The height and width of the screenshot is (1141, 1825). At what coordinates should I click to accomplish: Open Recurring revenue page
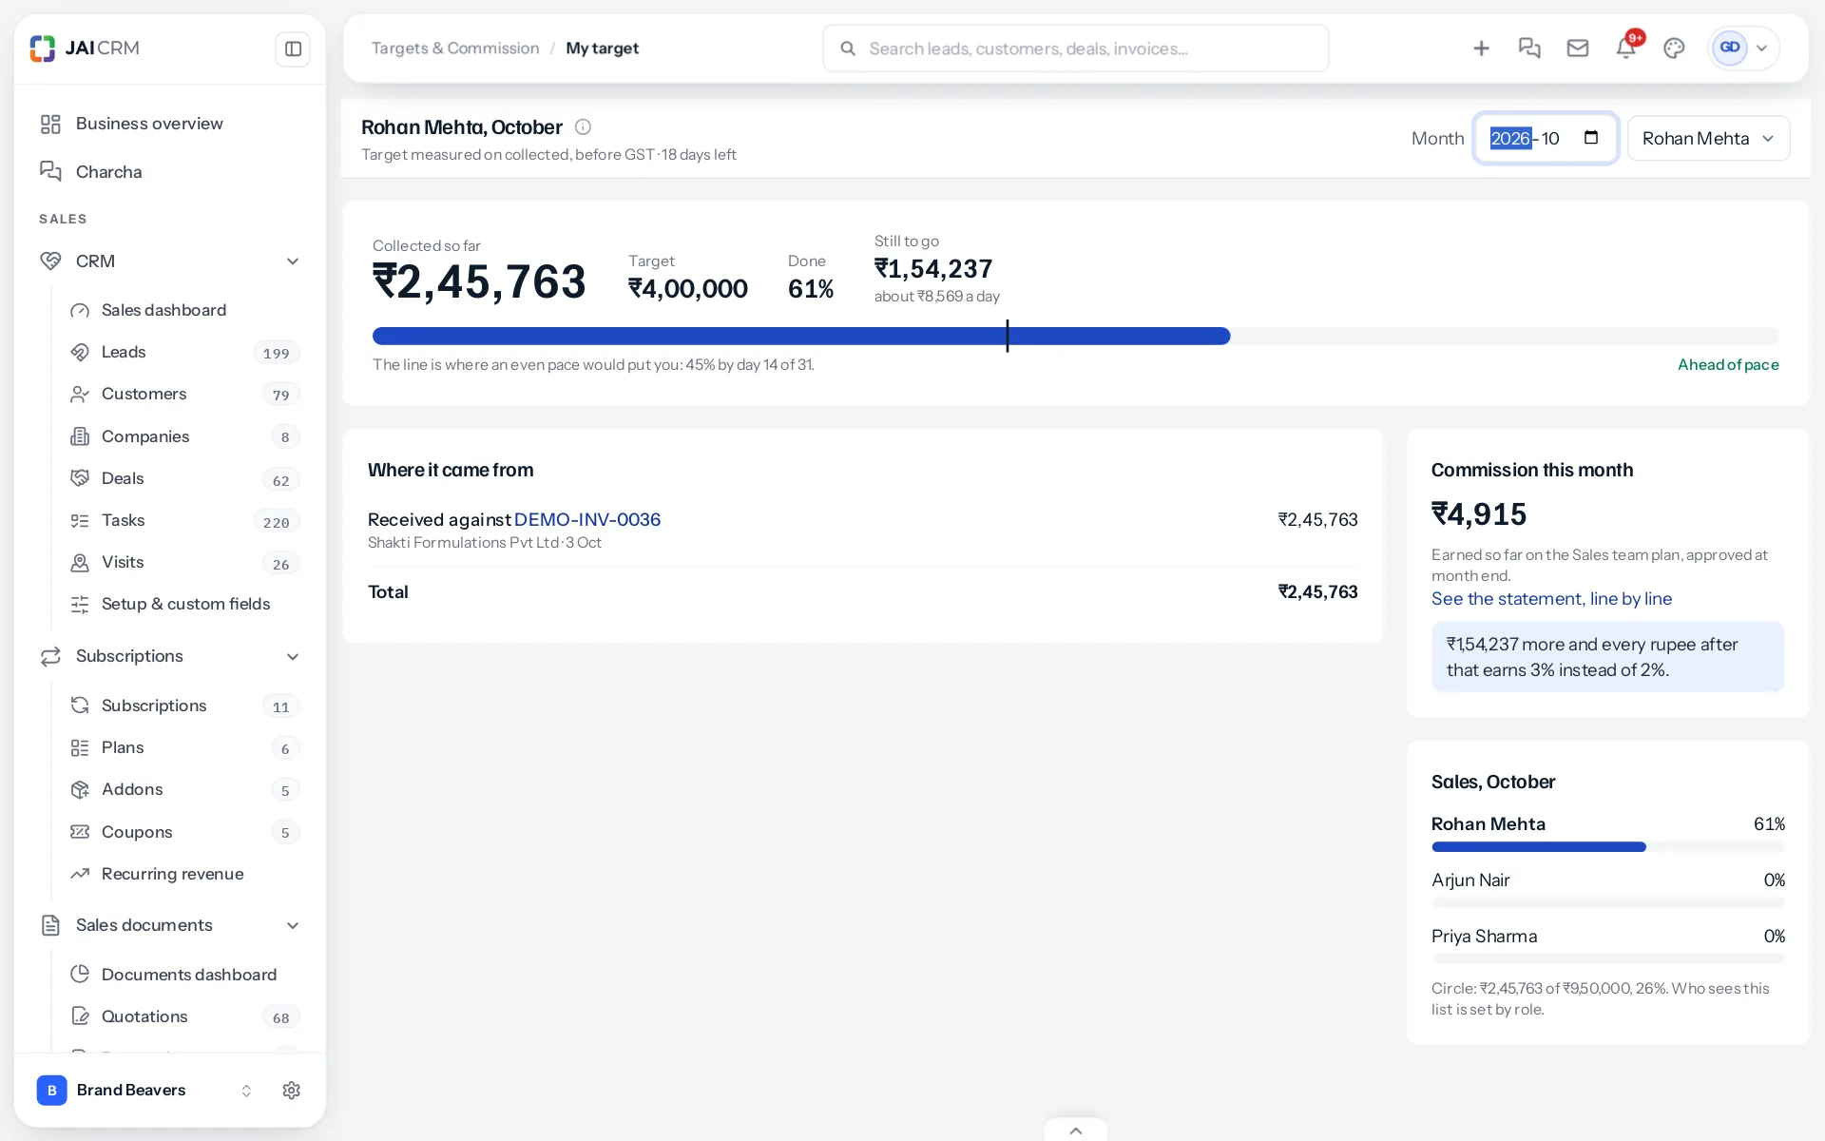185,874
